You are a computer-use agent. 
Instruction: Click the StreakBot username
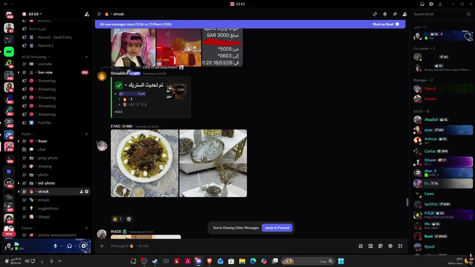click(119, 73)
